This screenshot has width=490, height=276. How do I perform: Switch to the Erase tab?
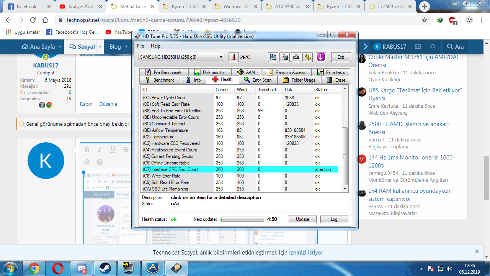coord(336,80)
